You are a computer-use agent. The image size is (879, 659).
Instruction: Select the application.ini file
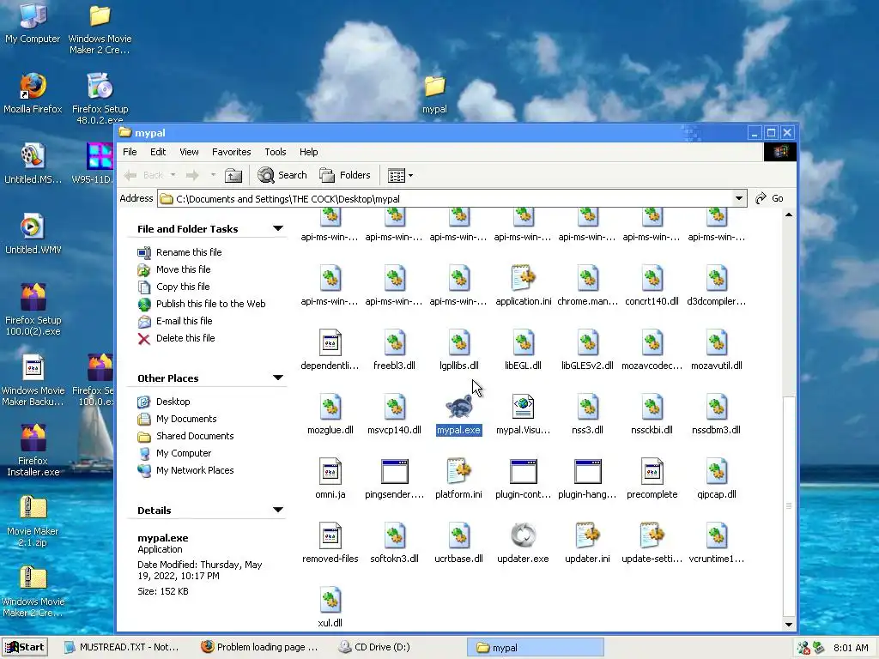pyautogui.click(x=523, y=286)
